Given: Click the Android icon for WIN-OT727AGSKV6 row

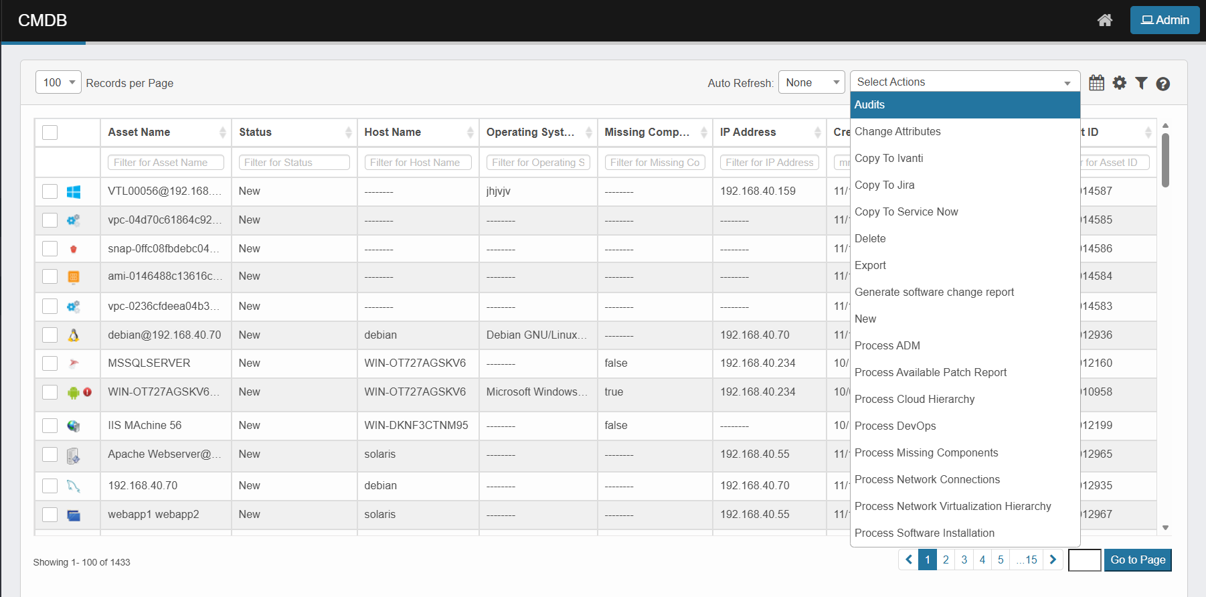Looking at the screenshot, I should [x=73, y=393].
